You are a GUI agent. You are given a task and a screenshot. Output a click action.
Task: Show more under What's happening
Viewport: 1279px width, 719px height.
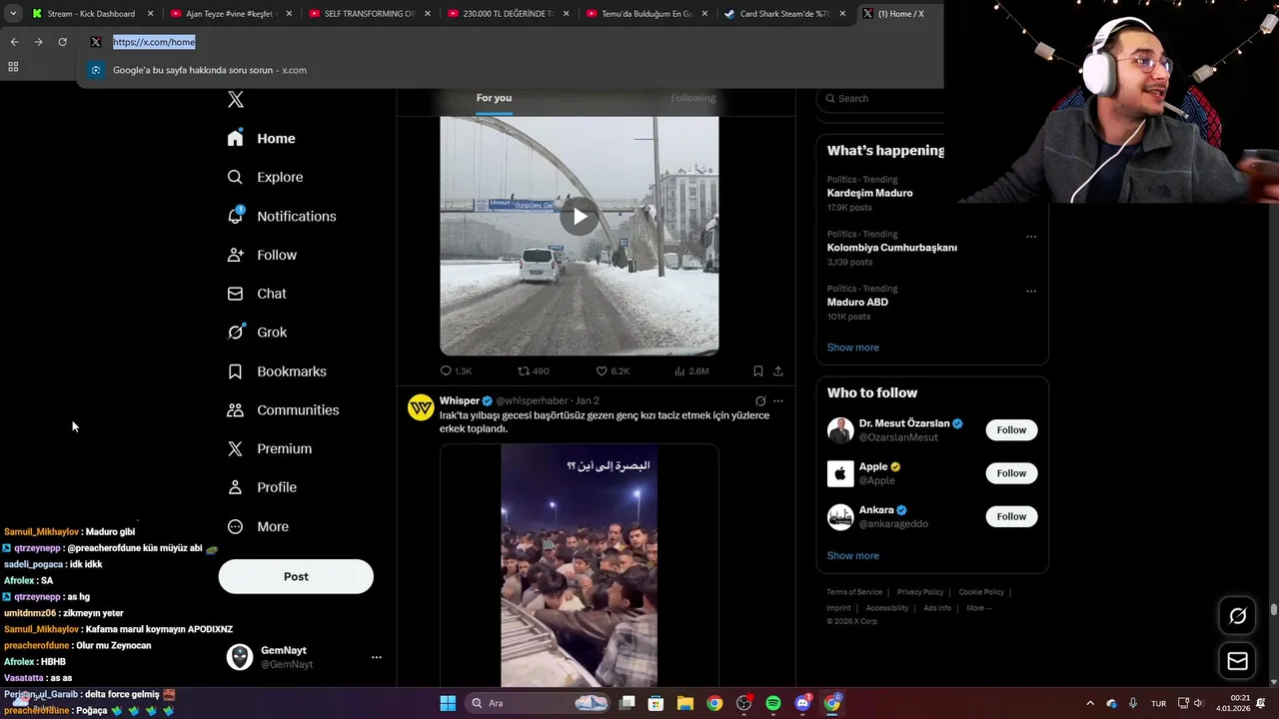pyautogui.click(x=853, y=348)
